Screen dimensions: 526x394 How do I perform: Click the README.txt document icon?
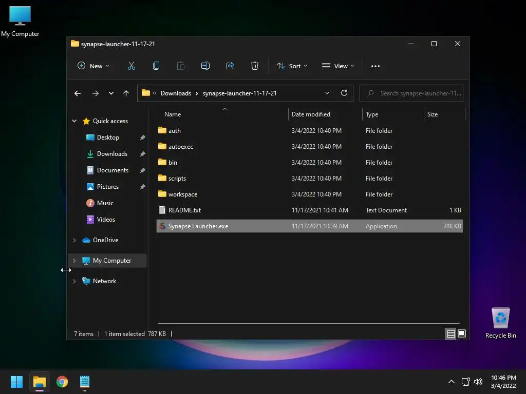(x=162, y=210)
